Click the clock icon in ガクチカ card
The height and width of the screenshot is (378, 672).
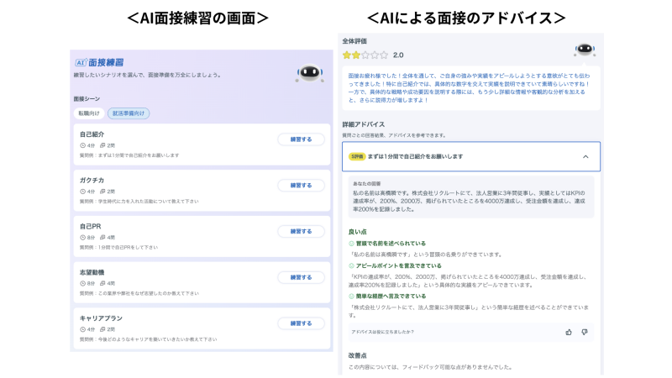click(82, 192)
